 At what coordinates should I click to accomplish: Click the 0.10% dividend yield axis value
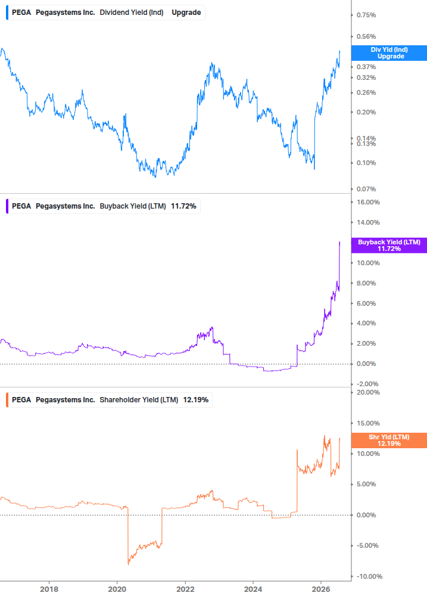tap(366, 163)
